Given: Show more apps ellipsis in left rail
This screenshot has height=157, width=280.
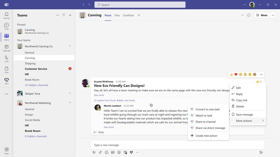Looking at the screenshot, I should point(6,94).
